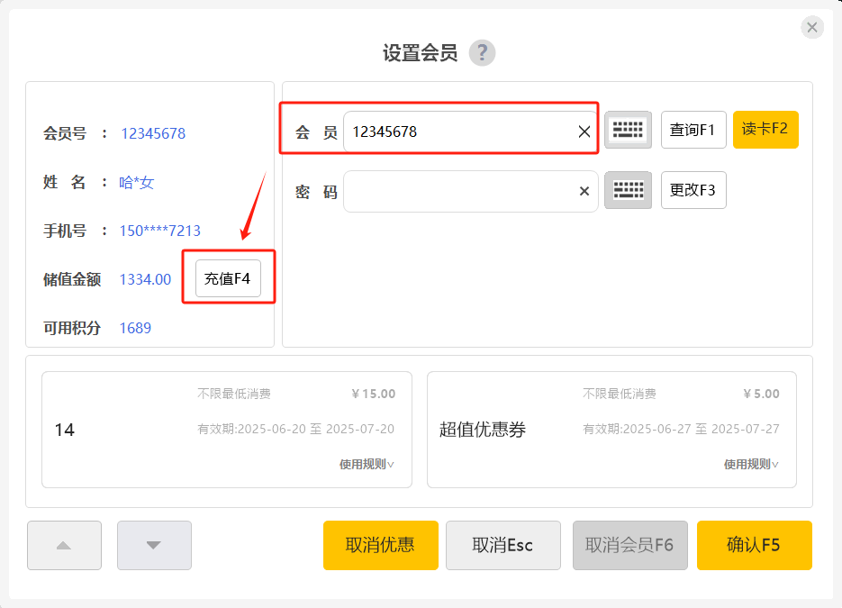842x608 pixels.
Task: Click the 读卡F2 read card button
Action: click(765, 129)
